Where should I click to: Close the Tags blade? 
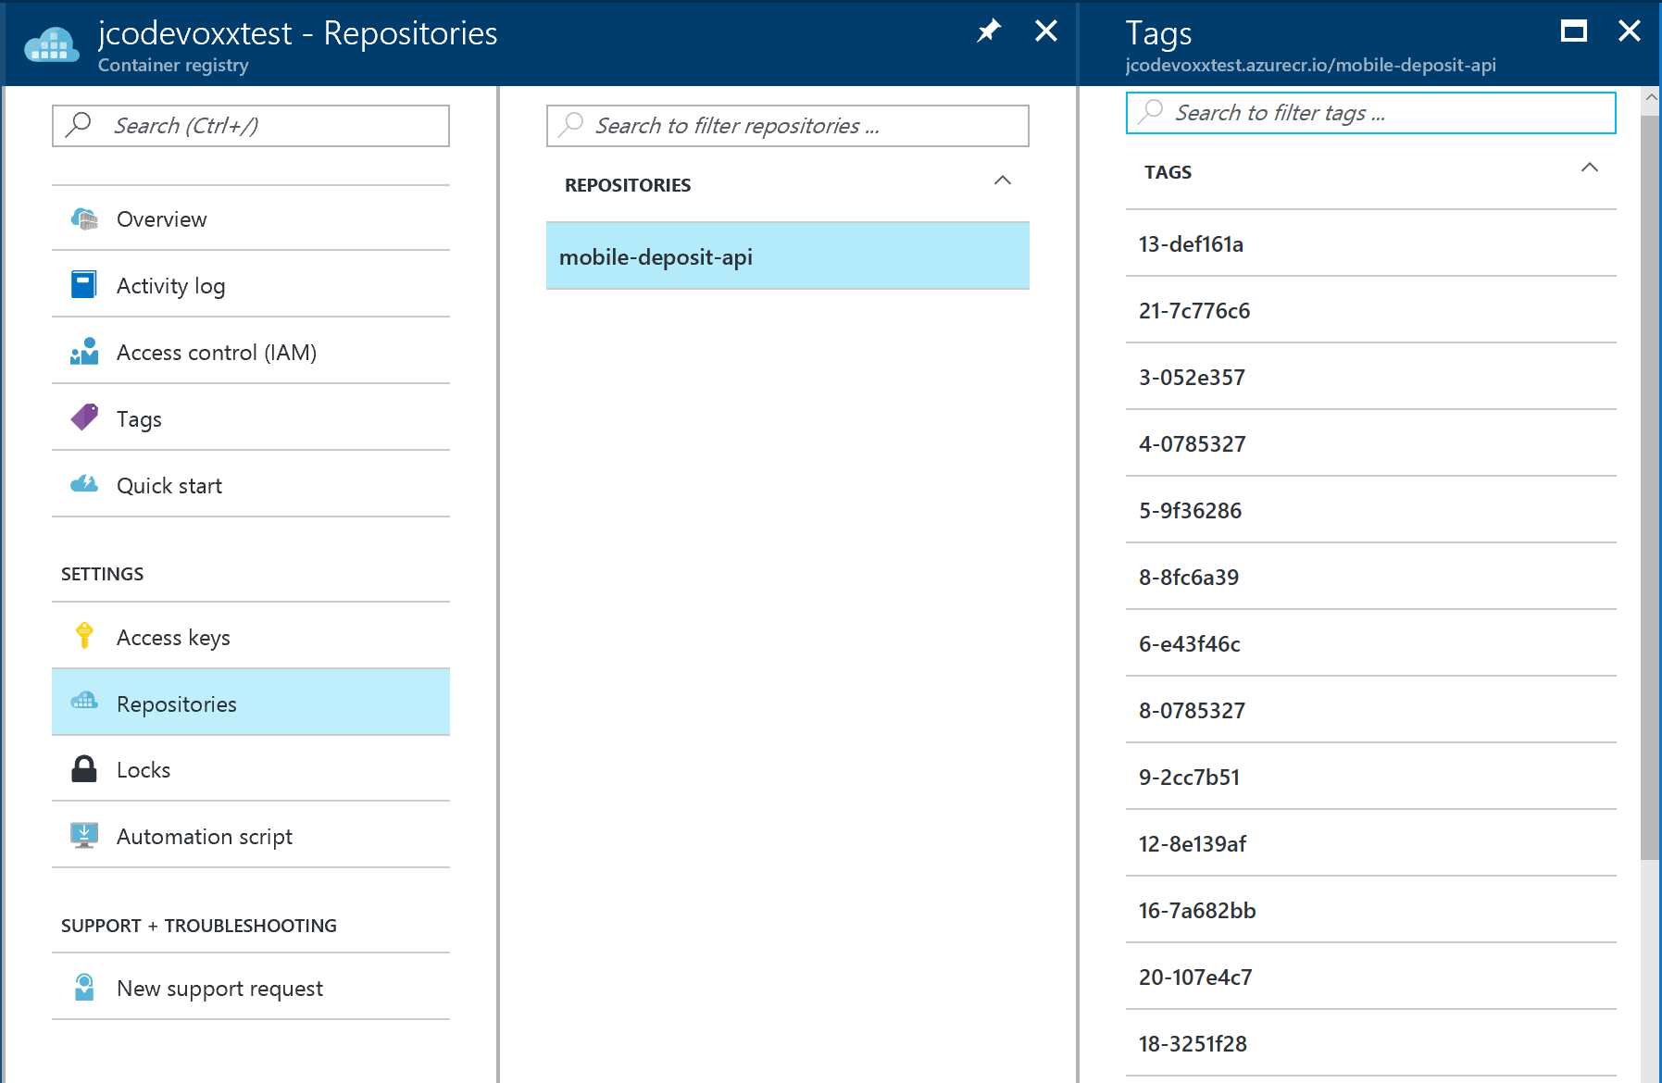[x=1630, y=31]
